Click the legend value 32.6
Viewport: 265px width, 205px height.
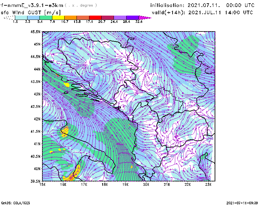(139, 22)
